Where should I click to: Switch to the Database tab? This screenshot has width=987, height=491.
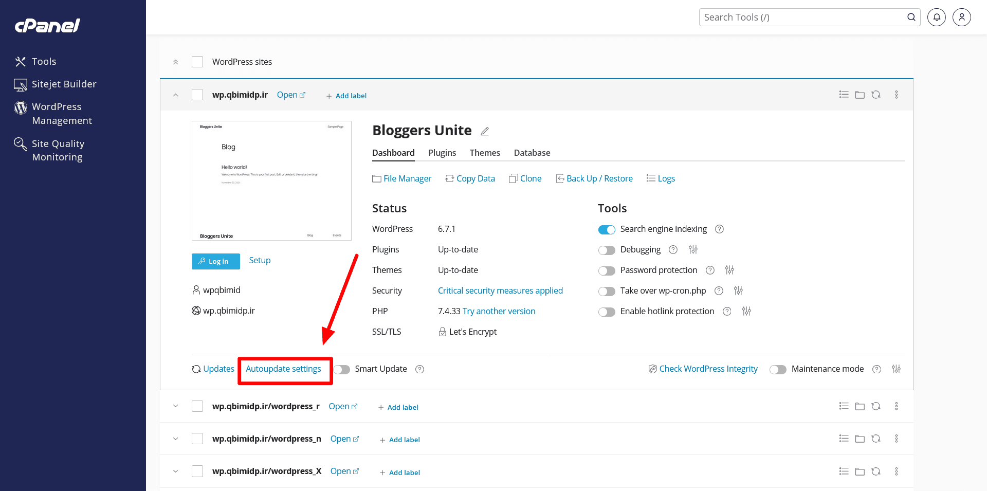pos(532,153)
